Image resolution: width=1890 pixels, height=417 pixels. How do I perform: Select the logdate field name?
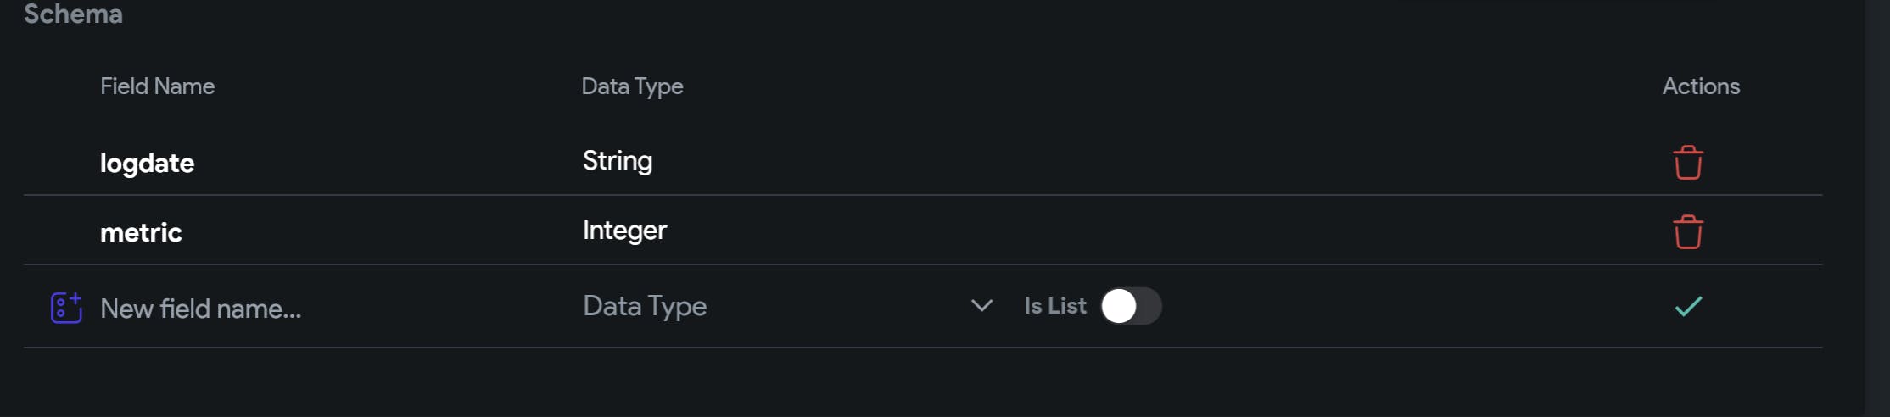[x=147, y=163]
